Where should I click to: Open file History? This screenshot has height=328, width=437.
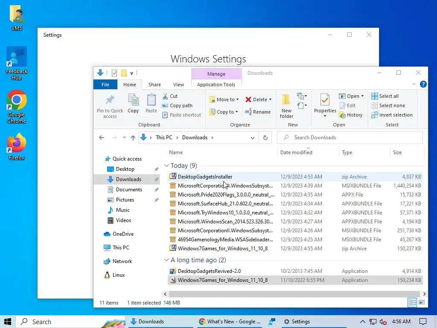[351, 115]
